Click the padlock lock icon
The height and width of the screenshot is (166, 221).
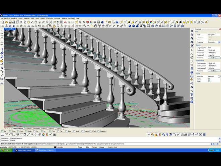tap(84, 22)
